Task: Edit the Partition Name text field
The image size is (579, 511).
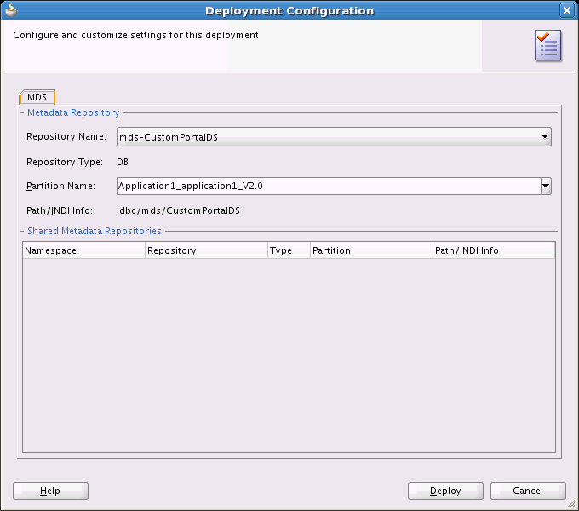Action: click(x=329, y=186)
